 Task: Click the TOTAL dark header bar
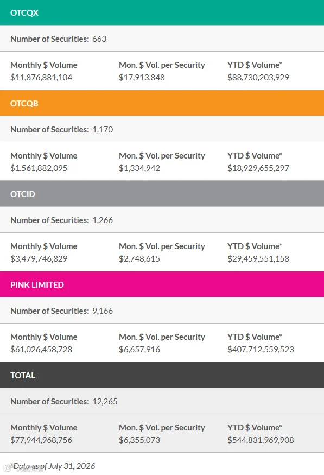[162, 375]
